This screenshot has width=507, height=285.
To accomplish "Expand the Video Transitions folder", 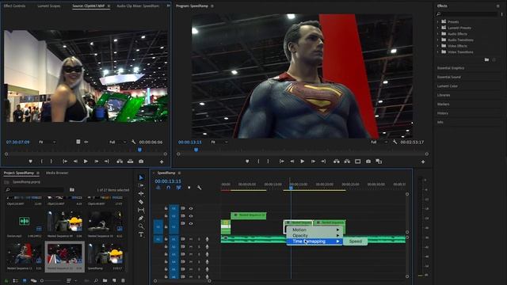I will 438,51.
